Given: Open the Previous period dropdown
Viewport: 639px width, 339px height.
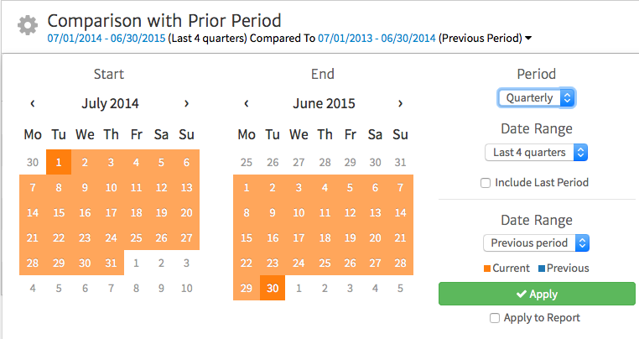Looking at the screenshot, I should click(537, 243).
